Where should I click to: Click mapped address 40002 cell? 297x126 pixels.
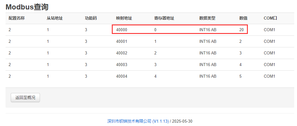coord(122,53)
